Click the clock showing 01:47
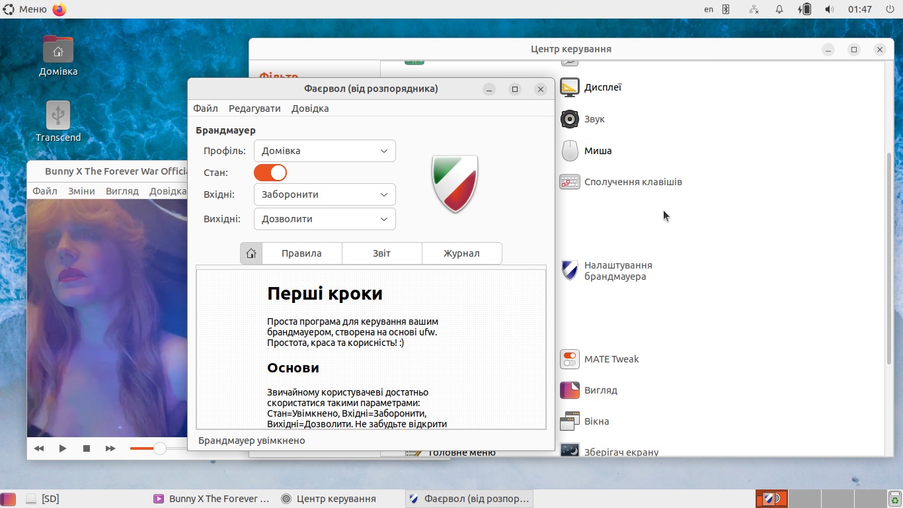The width and height of the screenshot is (903, 508). coord(860,9)
